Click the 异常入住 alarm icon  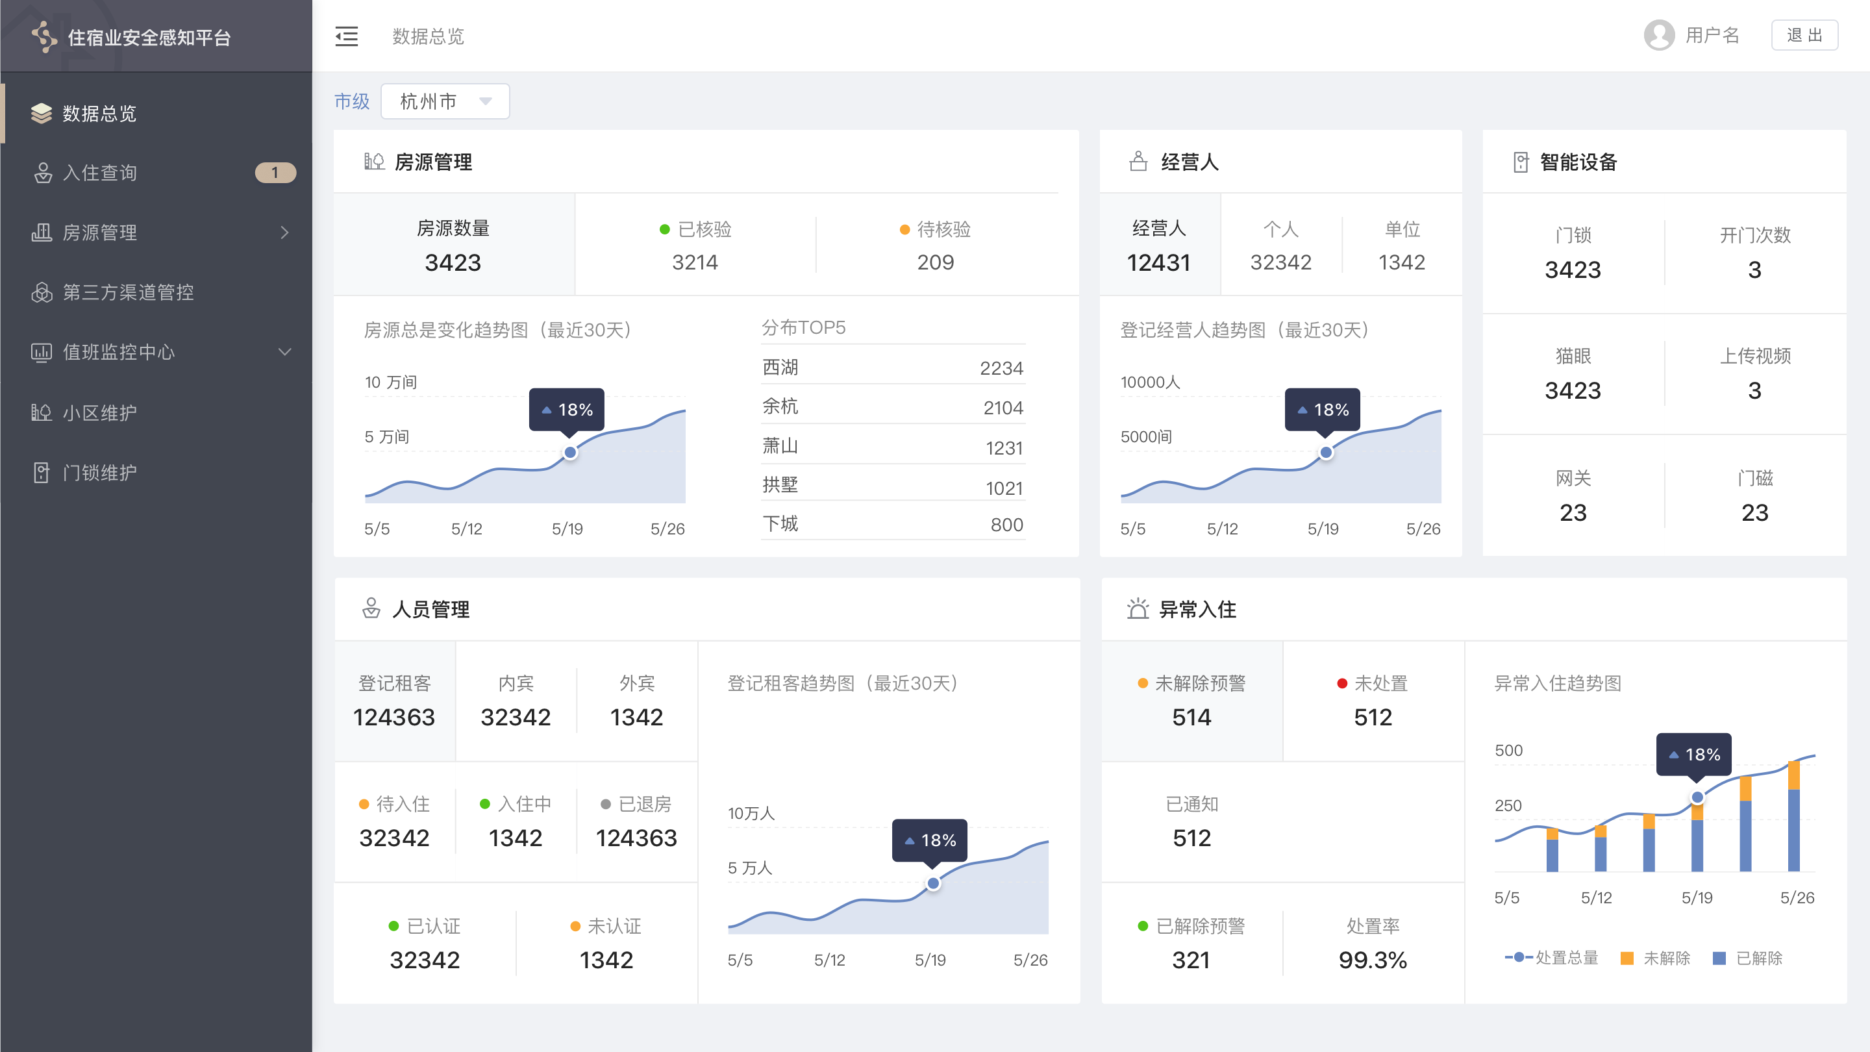[x=1138, y=608]
